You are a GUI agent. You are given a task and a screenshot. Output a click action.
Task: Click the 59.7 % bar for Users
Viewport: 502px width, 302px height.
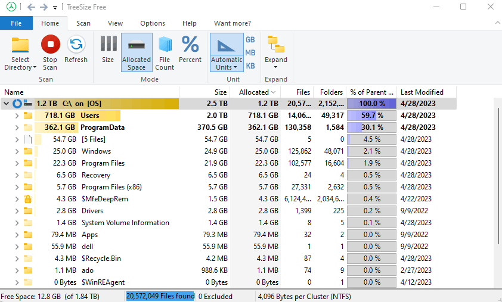(371, 116)
